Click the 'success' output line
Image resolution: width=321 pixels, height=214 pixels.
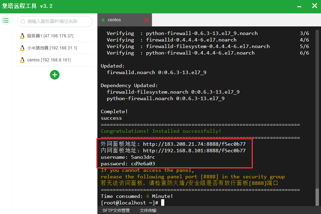111,118
